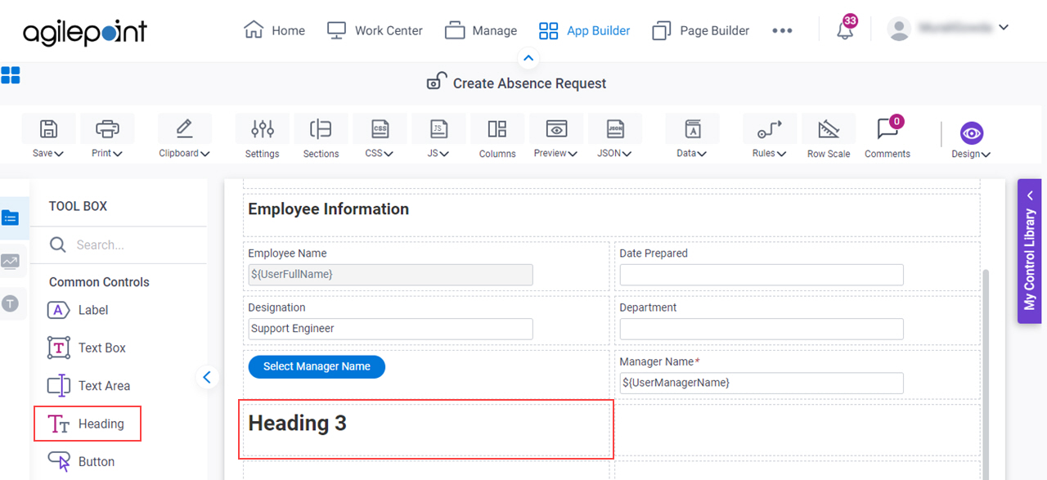The height and width of the screenshot is (480, 1047).
Task: Open the Manage section
Action: click(481, 30)
